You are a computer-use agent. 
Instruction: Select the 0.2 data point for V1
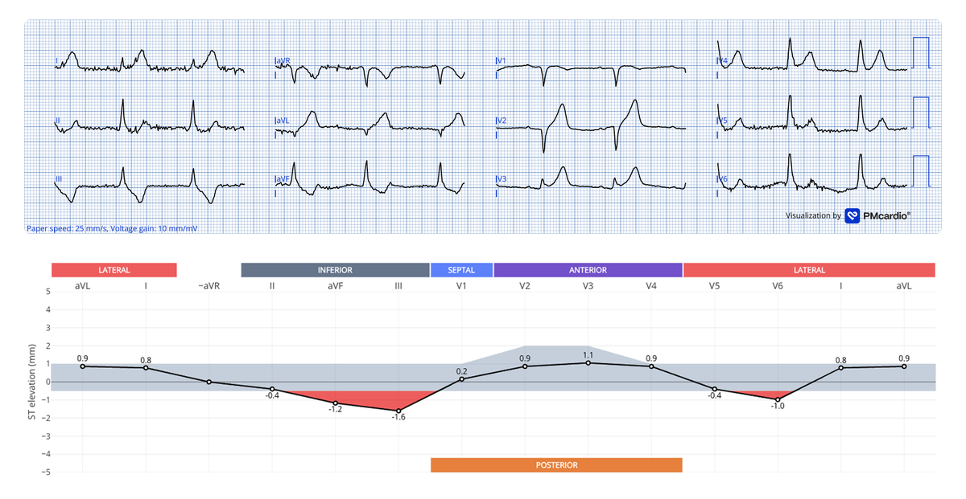point(461,378)
